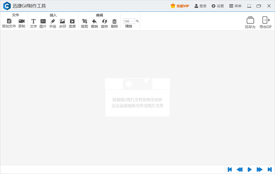Play the GIF preview
The image size is (275, 174).
coord(249,170)
